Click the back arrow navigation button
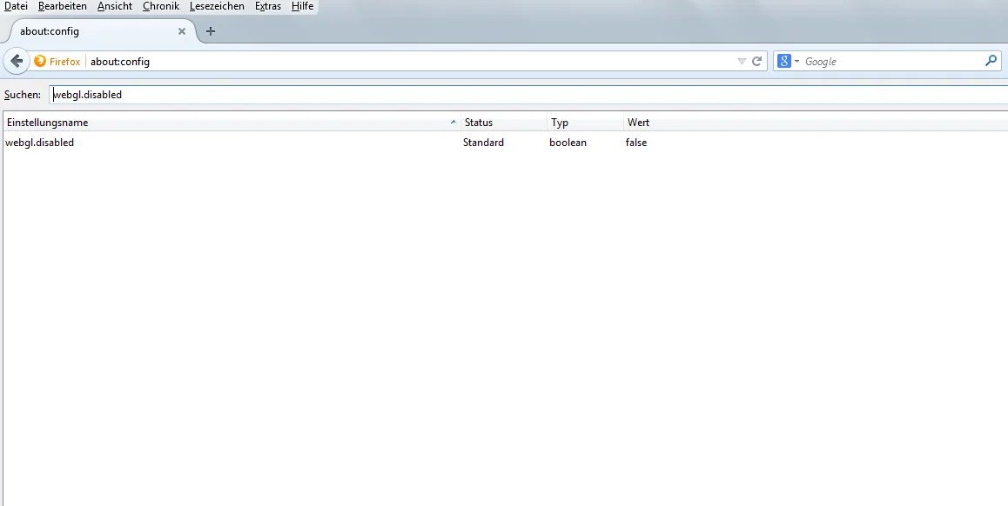1008x506 pixels. pyautogui.click(x=17, y=62)
